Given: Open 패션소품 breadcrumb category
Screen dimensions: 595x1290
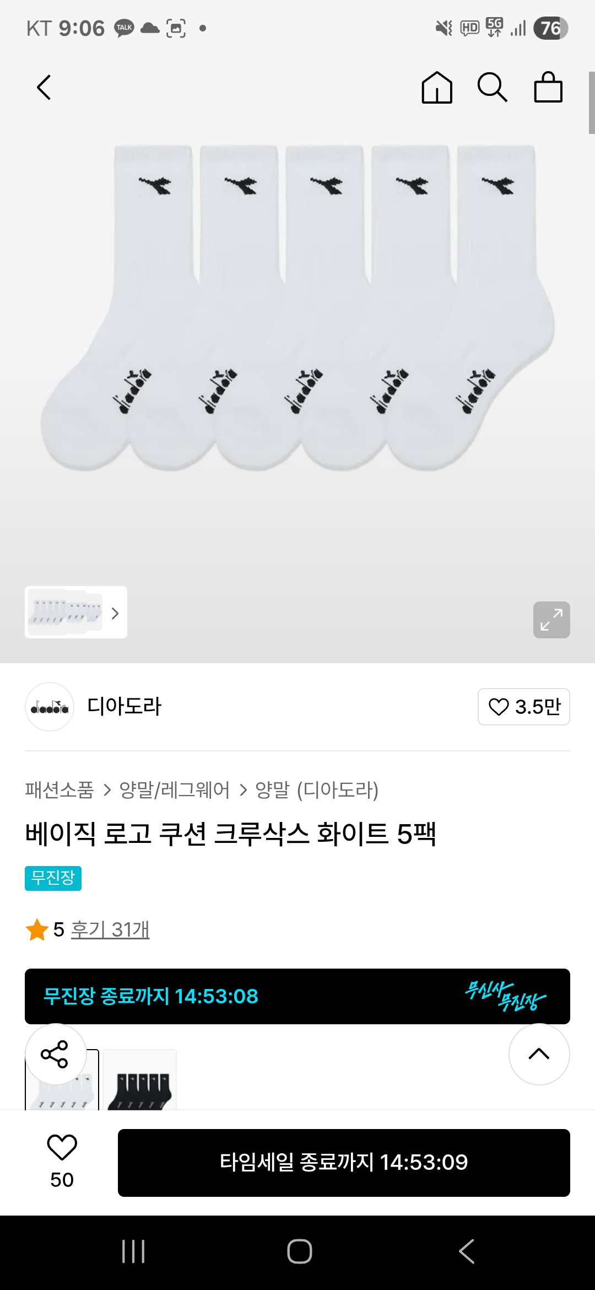Looking at the screenshot, I should [59, 790].
